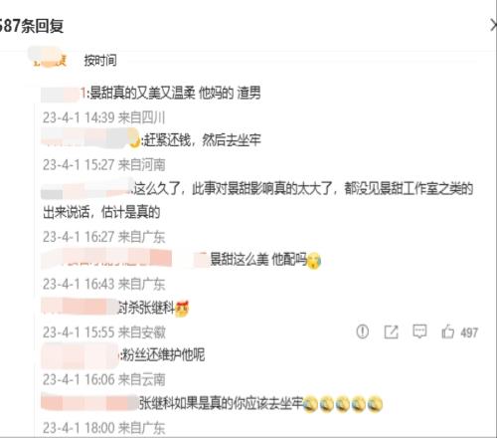Click the 497 like count

469,332
